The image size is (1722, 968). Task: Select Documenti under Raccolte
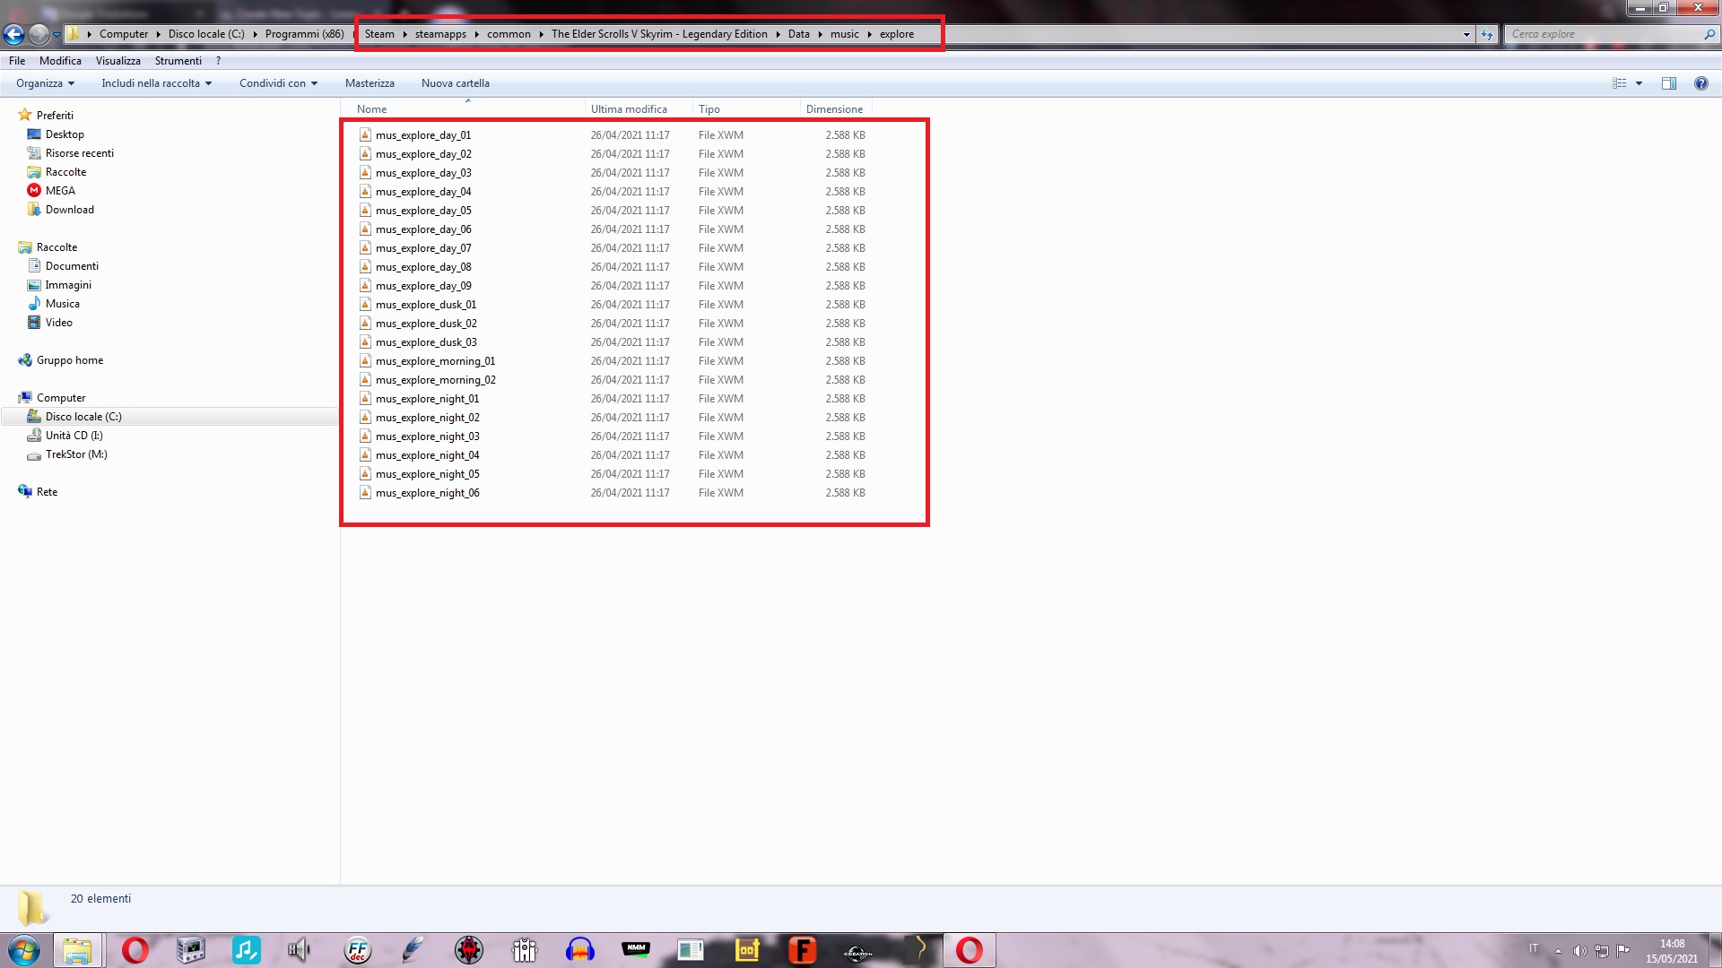tap(72, 266)
